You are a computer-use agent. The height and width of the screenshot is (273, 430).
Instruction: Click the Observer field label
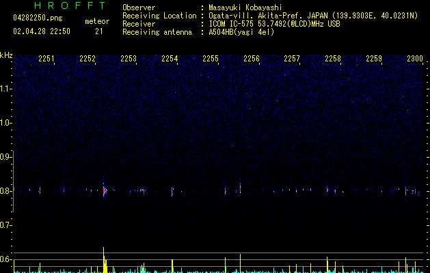pos(139,8)
